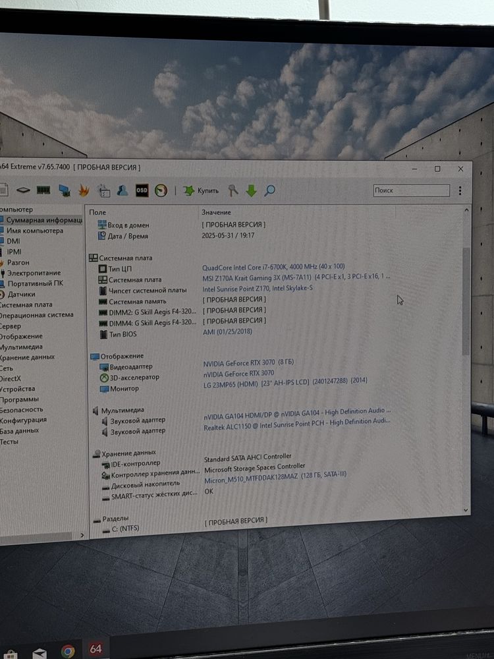The image size is (494, 659).
Task: Click the user silhouette toolbar icon
Action: coord(123,190)
